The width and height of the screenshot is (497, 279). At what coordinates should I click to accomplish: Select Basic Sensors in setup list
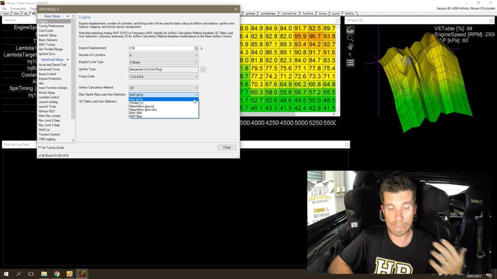48,40
